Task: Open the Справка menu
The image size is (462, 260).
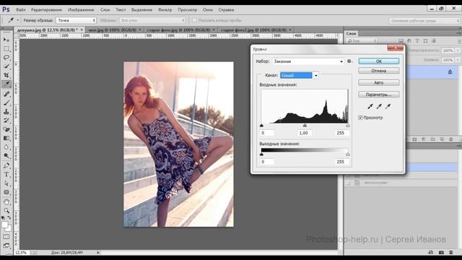Action: 226,9
